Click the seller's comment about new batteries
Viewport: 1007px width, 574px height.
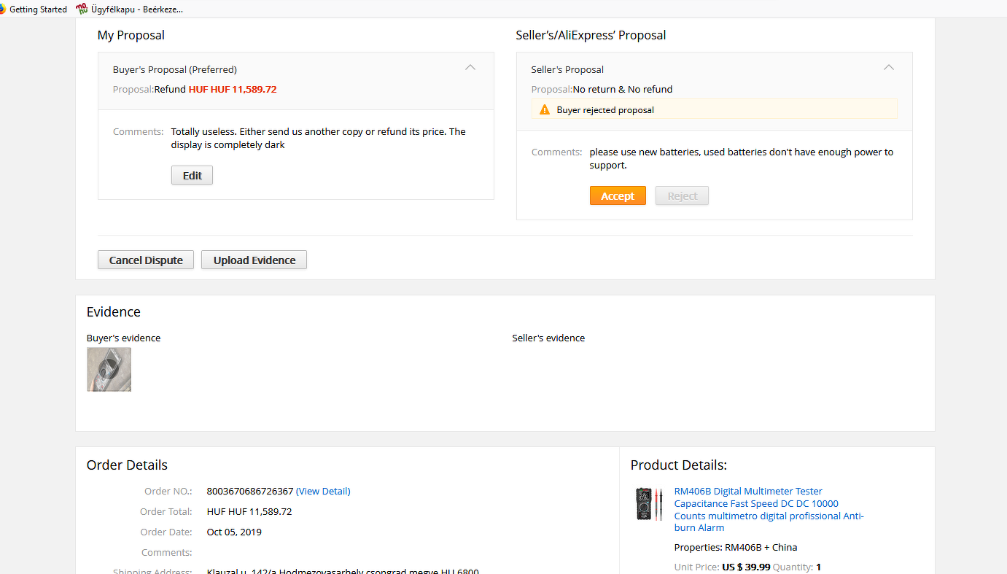[741, 158]
